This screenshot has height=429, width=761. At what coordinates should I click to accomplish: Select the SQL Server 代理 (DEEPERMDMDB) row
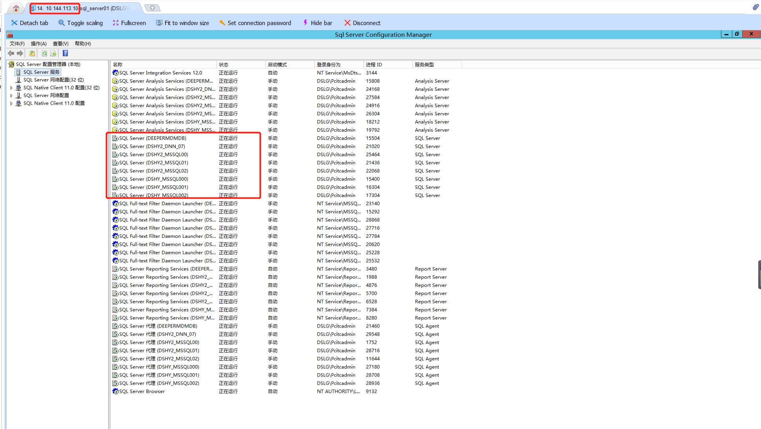pos(286,326)
